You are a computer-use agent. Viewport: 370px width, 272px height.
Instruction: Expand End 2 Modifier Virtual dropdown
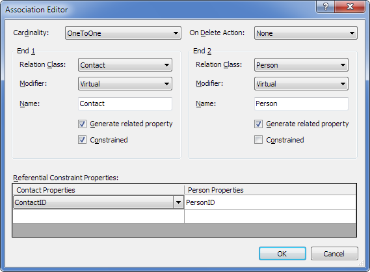tap(301, 84)
